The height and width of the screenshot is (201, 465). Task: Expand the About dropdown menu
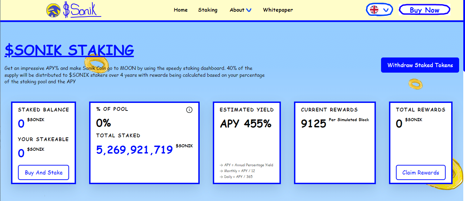[240, 10]
